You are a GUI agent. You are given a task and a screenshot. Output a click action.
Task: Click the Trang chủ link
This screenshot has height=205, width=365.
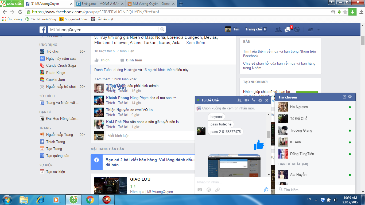click(x=254, y=29)
